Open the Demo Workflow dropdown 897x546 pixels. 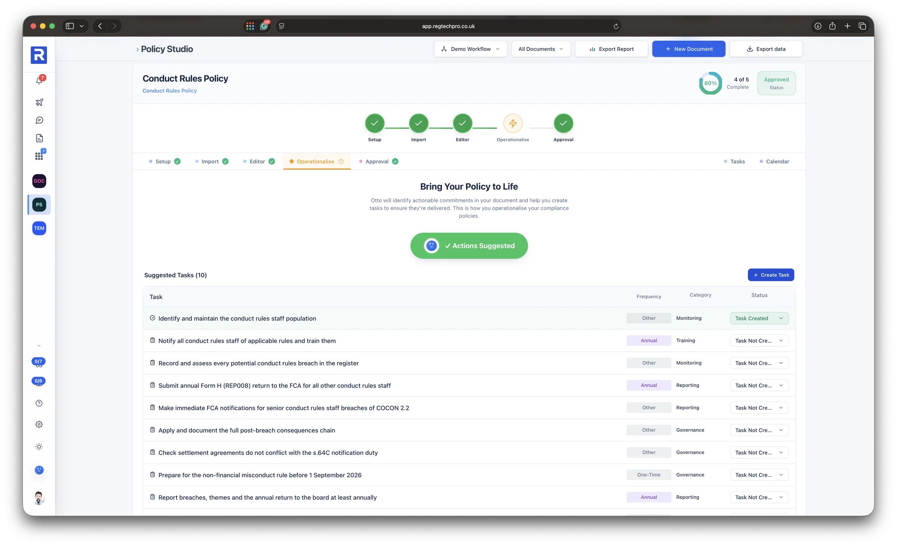(x=471, y=49)
